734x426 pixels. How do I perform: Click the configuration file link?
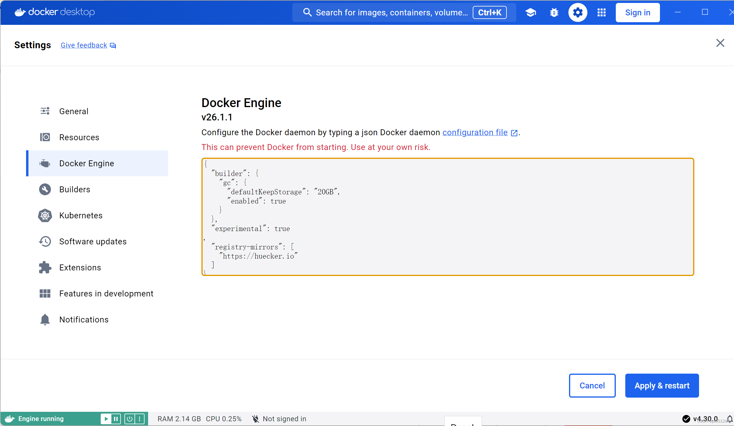tap(475, 132)
